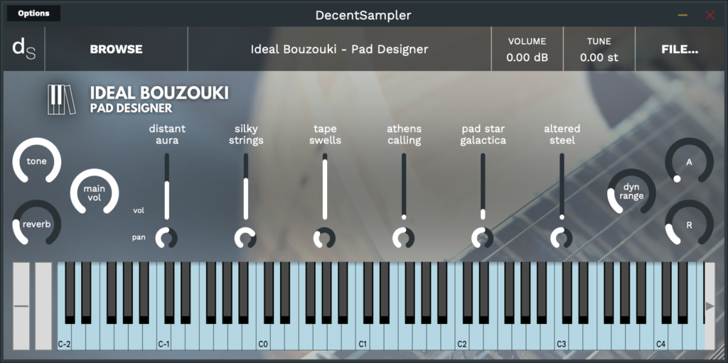Image resolution: width=728 pixels, height=363 pixels.
Task: Click the altered steel label
Action: (562, 134)
